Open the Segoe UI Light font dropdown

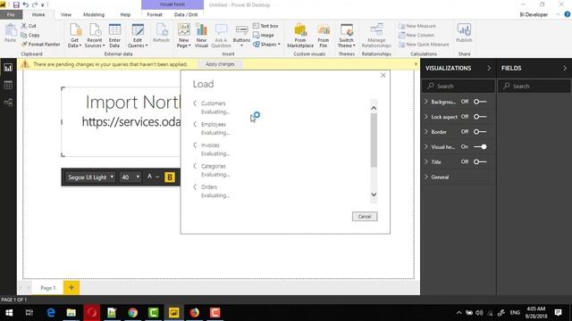pos(90,177)
